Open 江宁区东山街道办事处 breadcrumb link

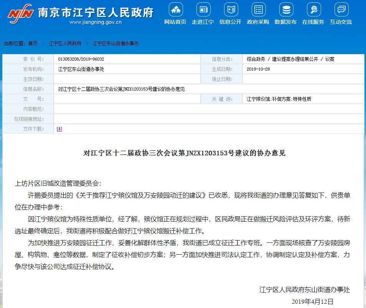click(115, 43)
